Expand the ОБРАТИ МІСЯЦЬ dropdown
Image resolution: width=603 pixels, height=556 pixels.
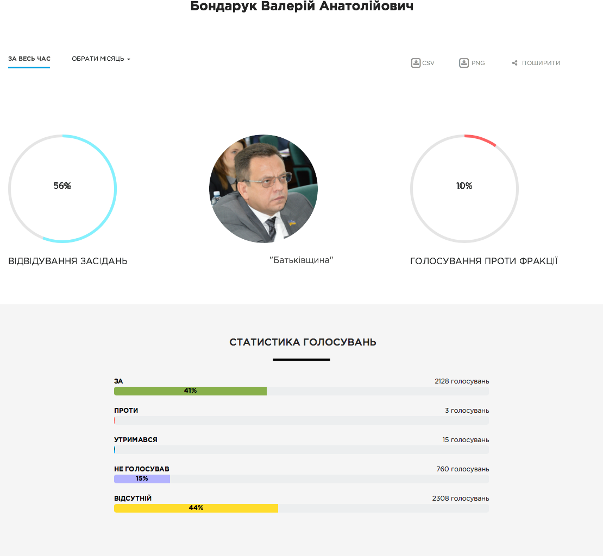(x=100, y=59)
